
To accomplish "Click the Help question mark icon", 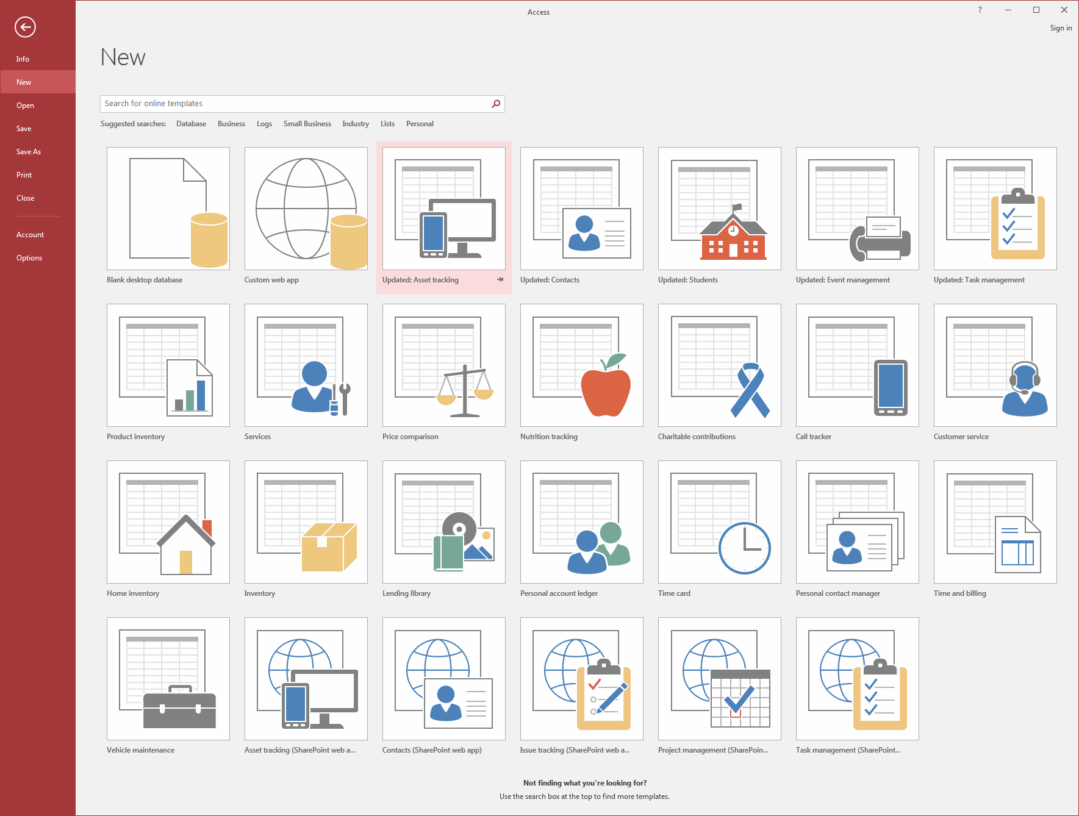I will coord(980,10).
